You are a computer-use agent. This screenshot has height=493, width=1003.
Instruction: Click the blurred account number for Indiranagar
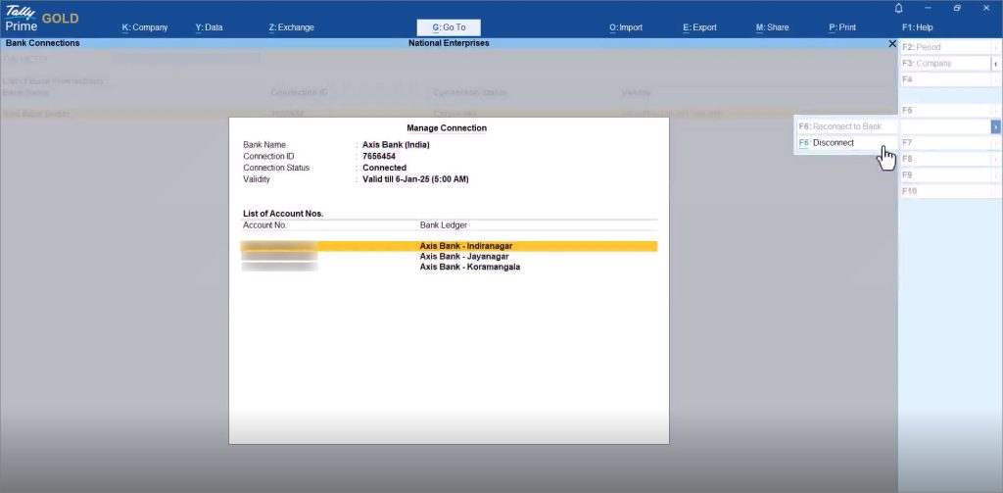pos(279,246)
